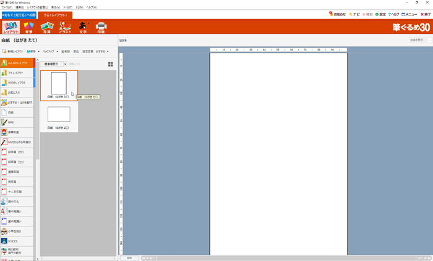
Task: Open the ファイル (File) menu
Action: 7,7
